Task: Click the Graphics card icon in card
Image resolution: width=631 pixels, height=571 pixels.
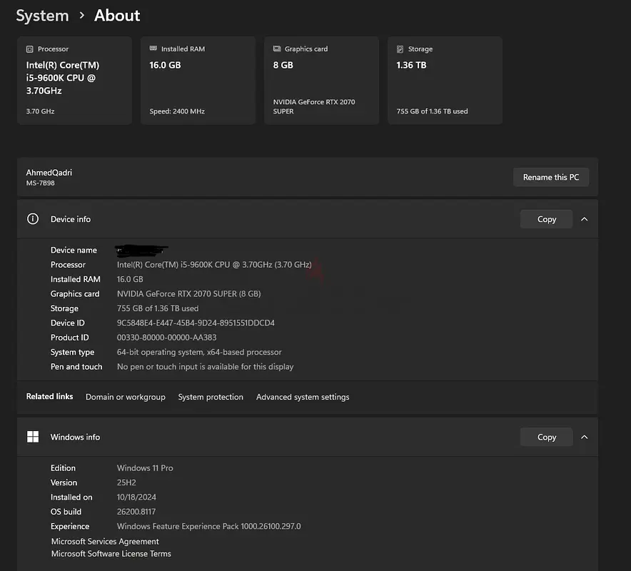Action: pos(277,49)
